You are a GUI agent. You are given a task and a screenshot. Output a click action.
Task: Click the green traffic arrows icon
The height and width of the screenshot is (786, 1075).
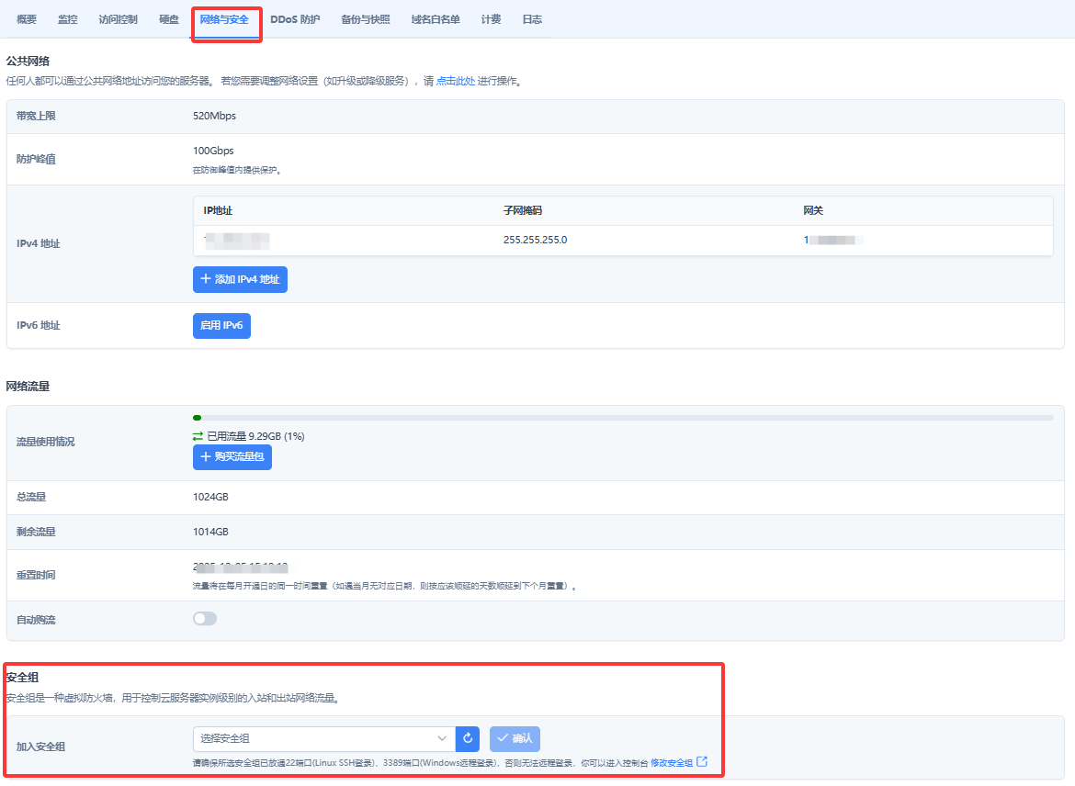point(198,436)
